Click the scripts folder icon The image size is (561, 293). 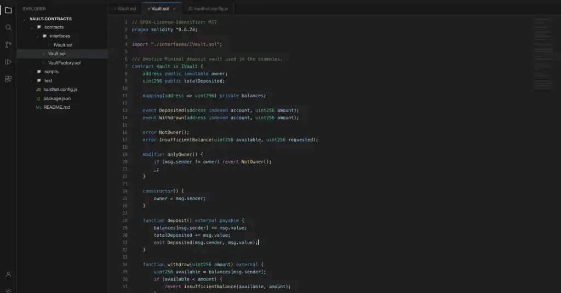39,72
